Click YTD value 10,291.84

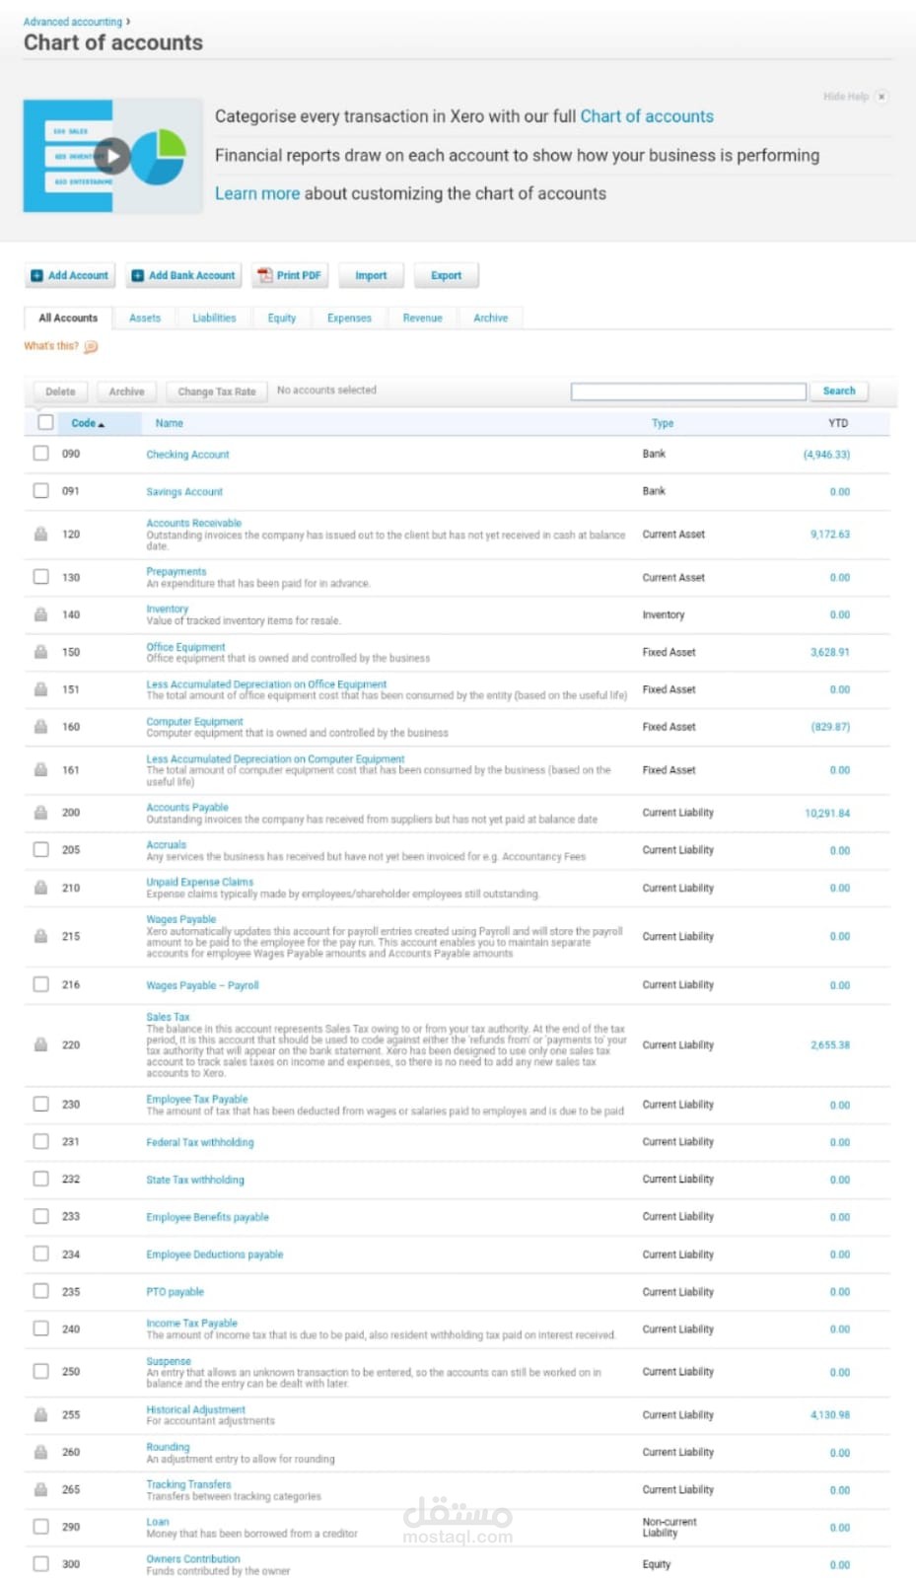point(827,814)
